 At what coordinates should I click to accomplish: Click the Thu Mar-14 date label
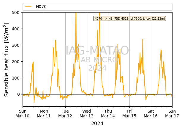point(108,114)
